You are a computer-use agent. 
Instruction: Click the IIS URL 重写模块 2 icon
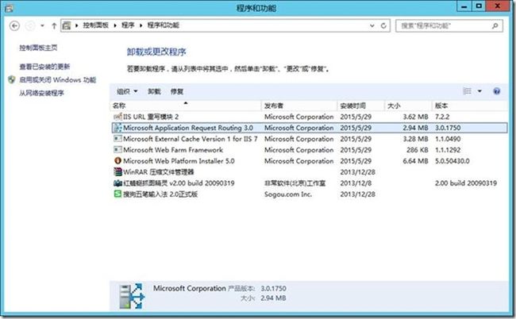117,117
